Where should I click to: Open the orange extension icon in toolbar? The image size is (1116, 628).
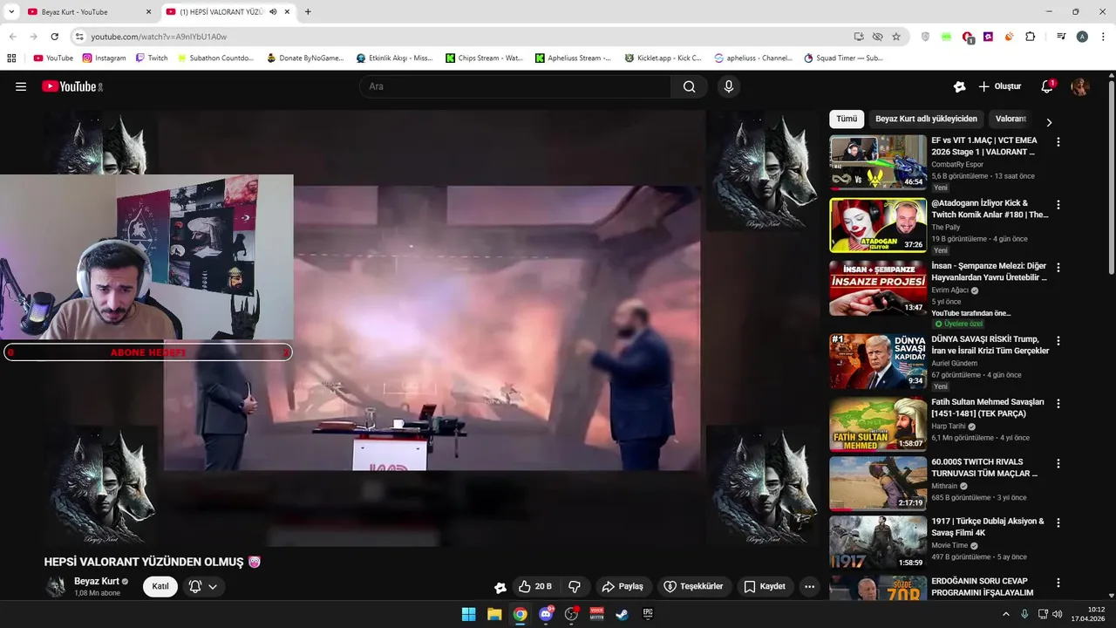1009,37
